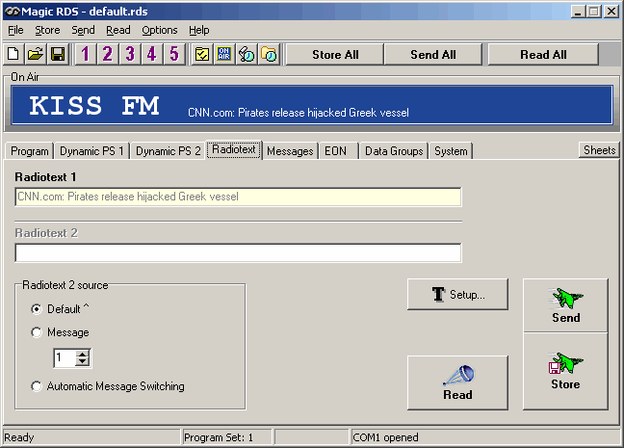The image size is (624, 448).
Task: Click the Send All button
Action: tap(433, 55)
